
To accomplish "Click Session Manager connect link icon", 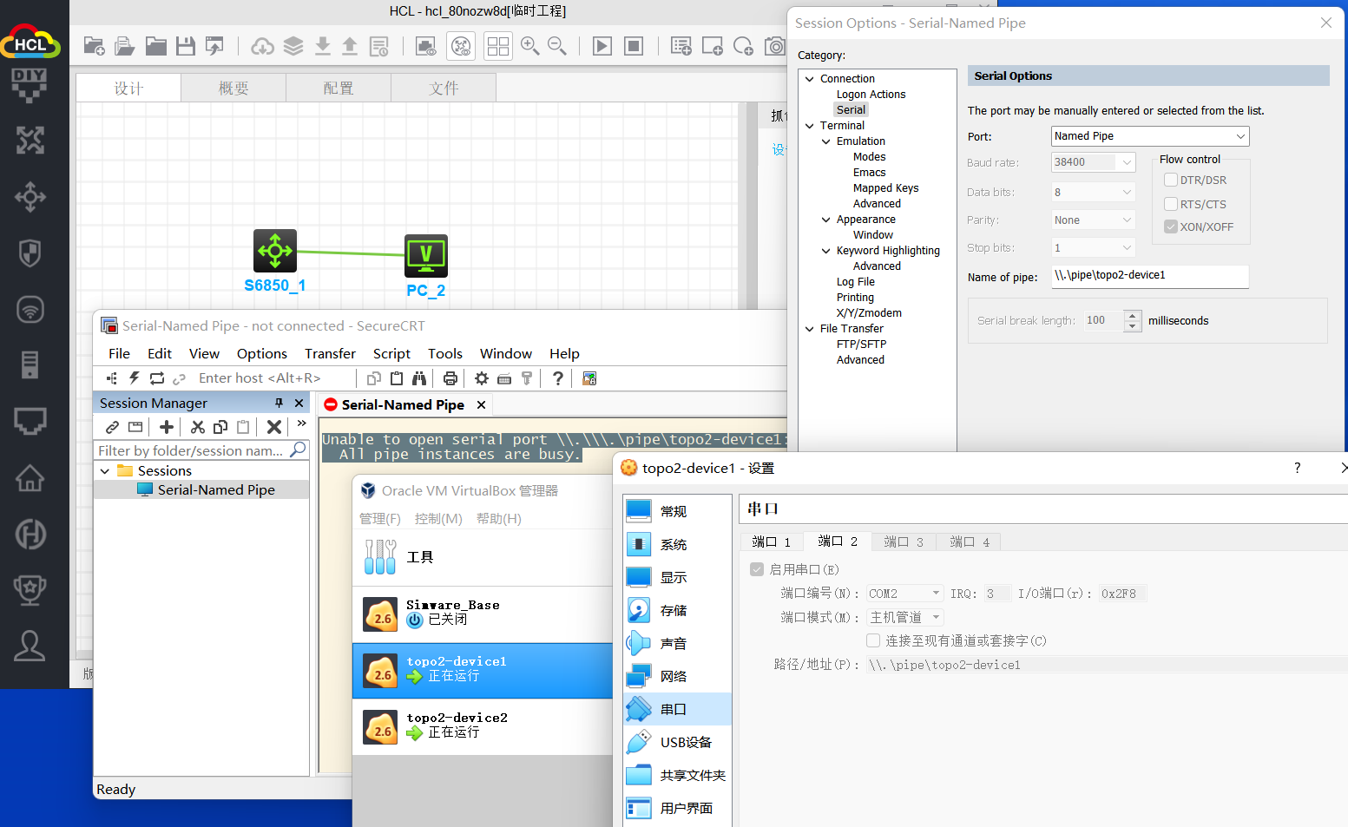I will [113, 427].
